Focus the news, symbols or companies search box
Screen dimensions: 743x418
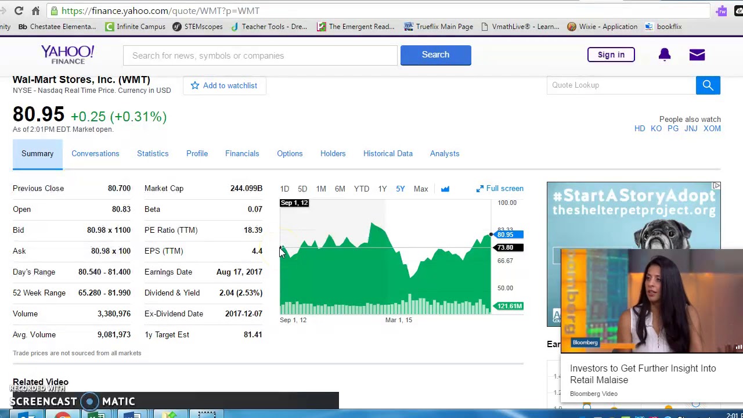pos(260,55)
